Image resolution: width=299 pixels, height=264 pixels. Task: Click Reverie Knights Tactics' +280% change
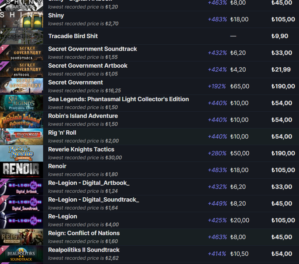click(217, 153)
